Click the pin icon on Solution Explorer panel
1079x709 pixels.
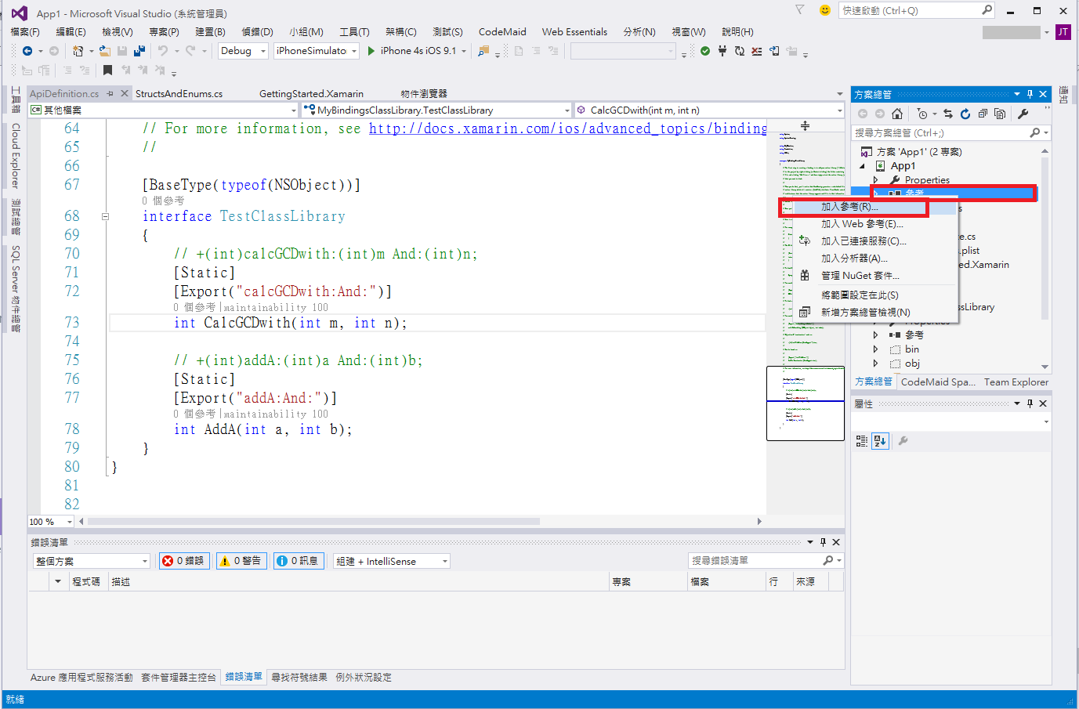click(1030, 94)
